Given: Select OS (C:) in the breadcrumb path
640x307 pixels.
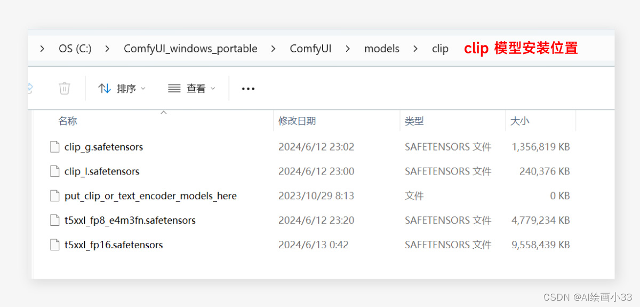Looking at the screenshot, I should [x=75, y=49].
